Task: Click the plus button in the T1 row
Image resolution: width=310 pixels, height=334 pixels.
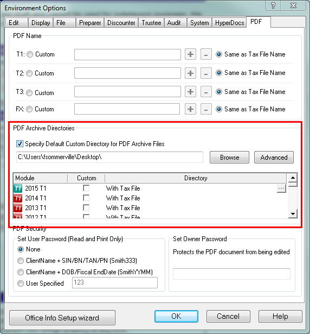Action: point(190,54)
